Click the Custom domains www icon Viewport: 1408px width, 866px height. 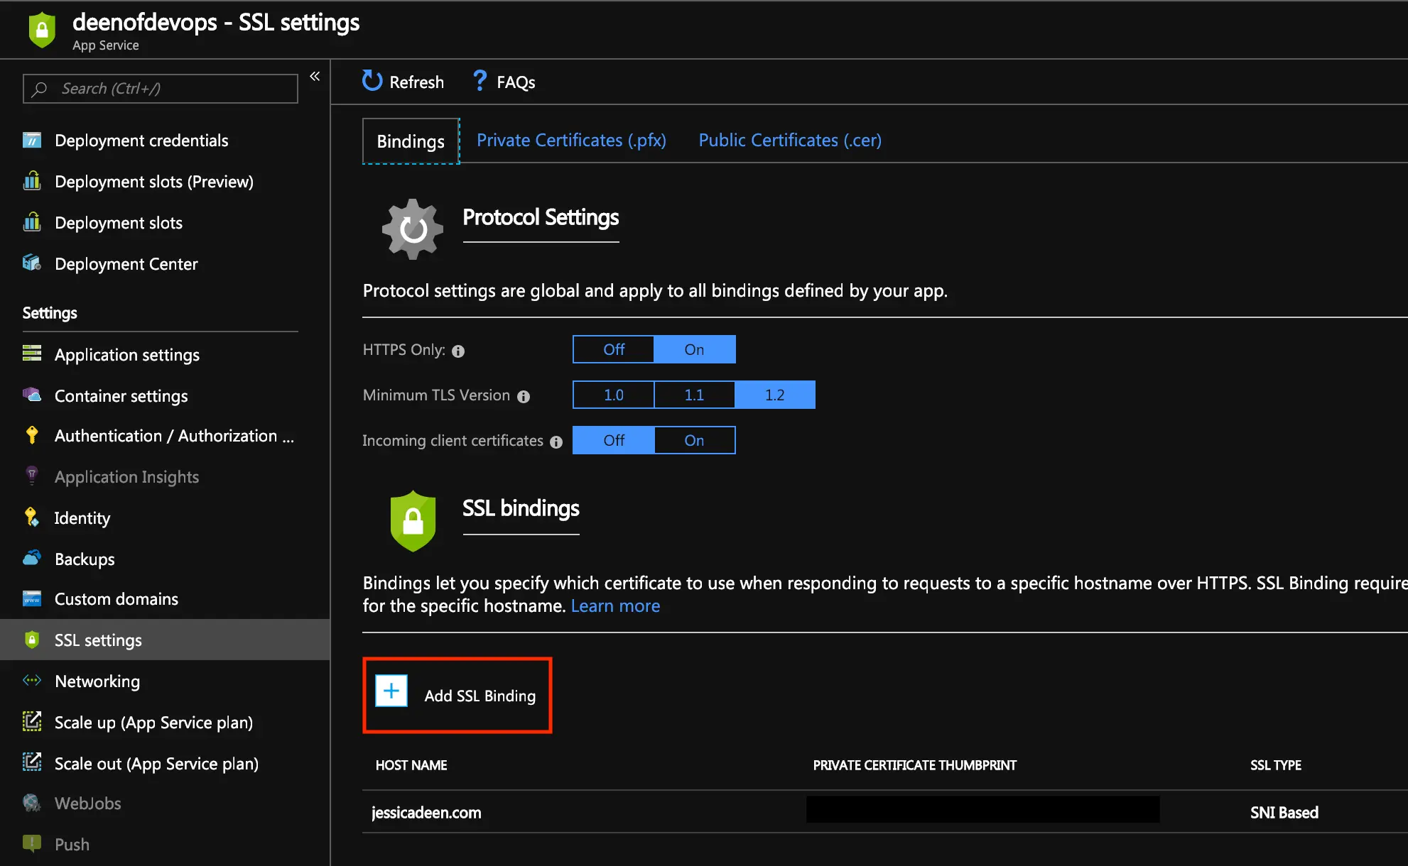pyautogui.click(x=32, y=598)
